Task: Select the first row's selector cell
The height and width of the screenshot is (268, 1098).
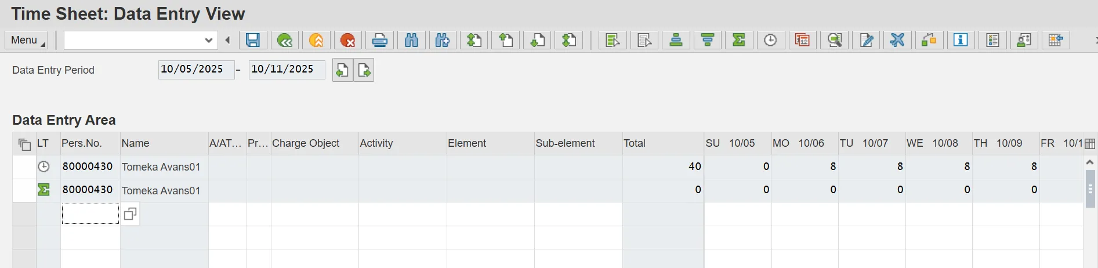Action: (24, 167)
